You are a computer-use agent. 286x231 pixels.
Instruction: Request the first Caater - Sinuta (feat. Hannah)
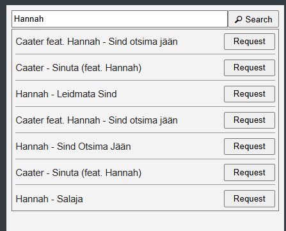click(250, 68)
